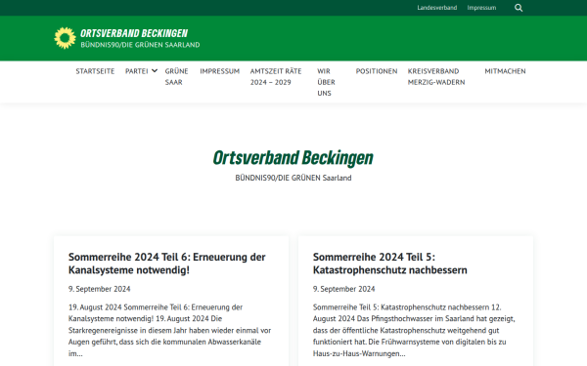
Task: Open Positionen menu item
Action: 377,71
